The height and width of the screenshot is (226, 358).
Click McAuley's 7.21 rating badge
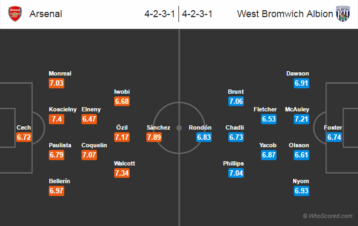pos(301,119)
